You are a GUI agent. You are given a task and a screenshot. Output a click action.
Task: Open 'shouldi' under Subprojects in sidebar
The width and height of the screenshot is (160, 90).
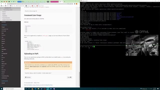[x=3, y=83]
